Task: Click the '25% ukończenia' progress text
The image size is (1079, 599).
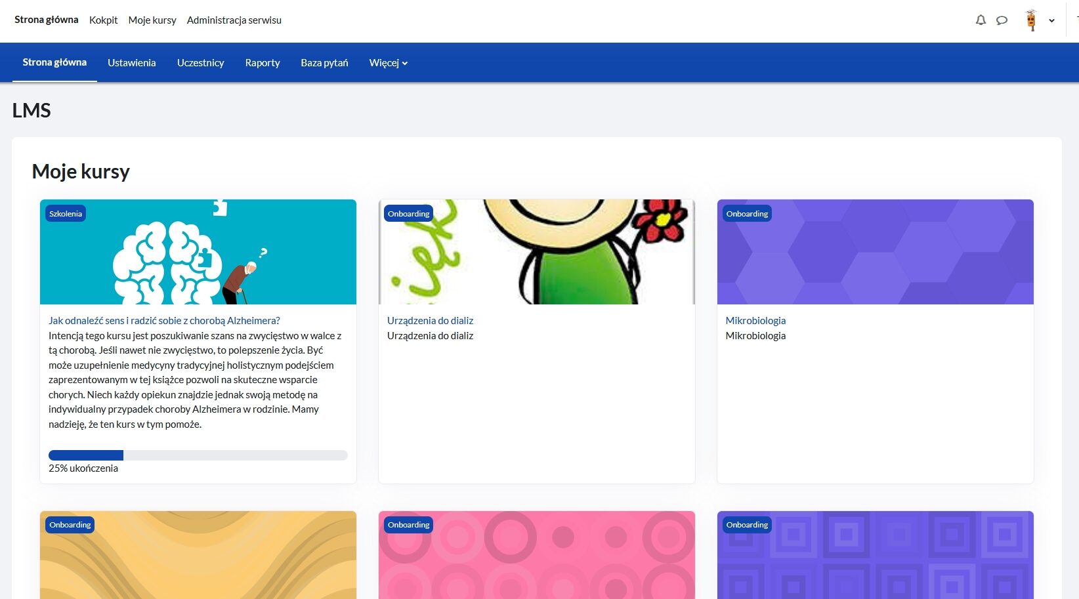Action: [x=83, y=468]
